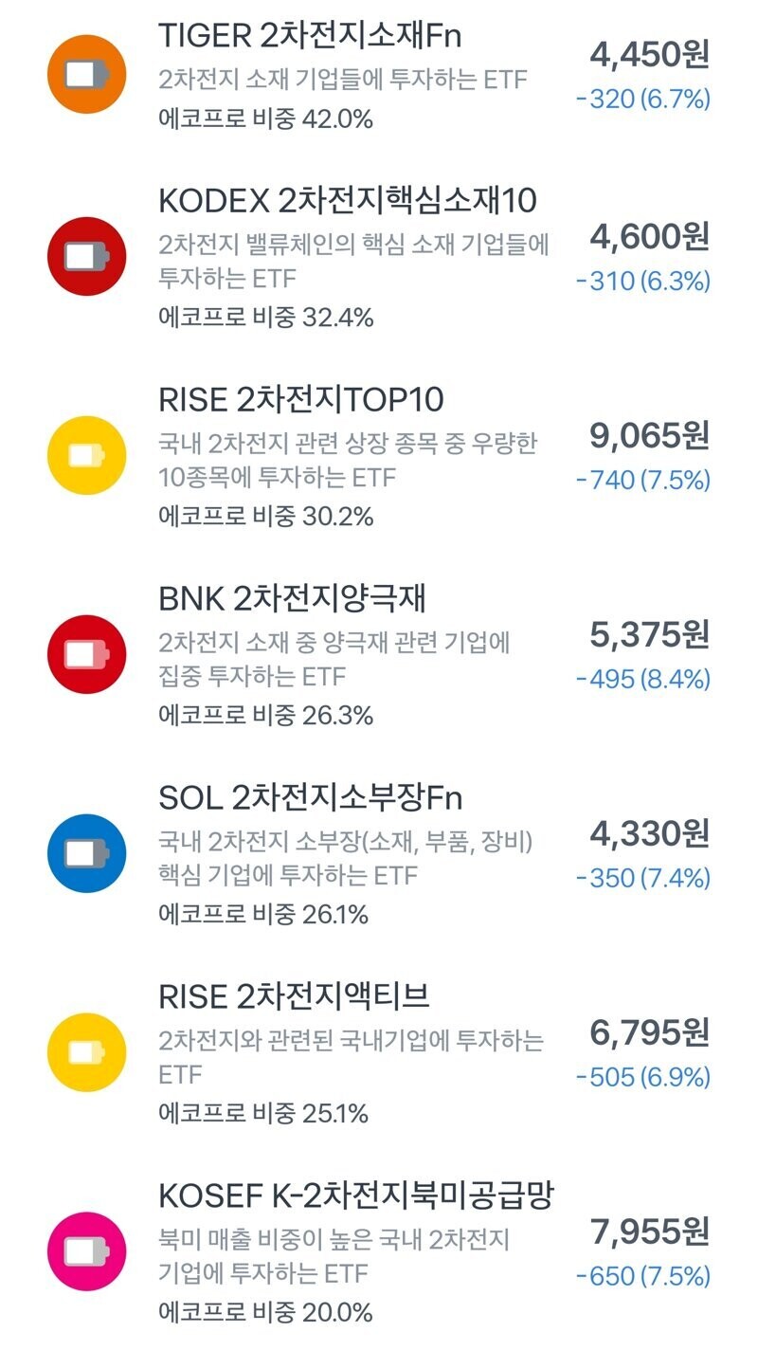The width and height of the screenshot is (758, 1350).
Task: Tap the yellow battery icon beside RISE 2차전지액티브
Action: click(x=86, y=1052)
